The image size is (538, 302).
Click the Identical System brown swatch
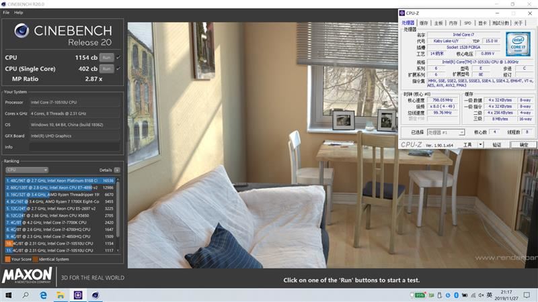tap(36, 259)
